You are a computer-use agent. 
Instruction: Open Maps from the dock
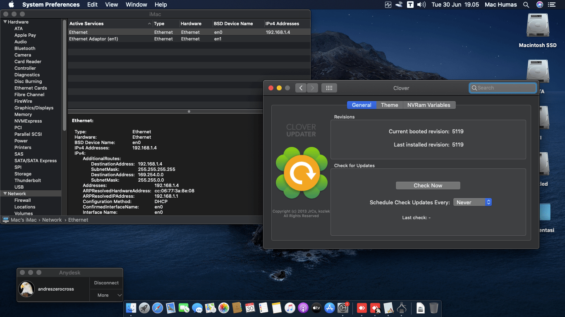211,308
